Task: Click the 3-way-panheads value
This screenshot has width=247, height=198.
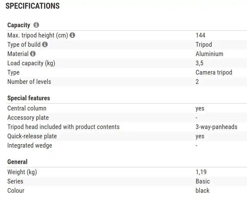Action: coord(216,127)
